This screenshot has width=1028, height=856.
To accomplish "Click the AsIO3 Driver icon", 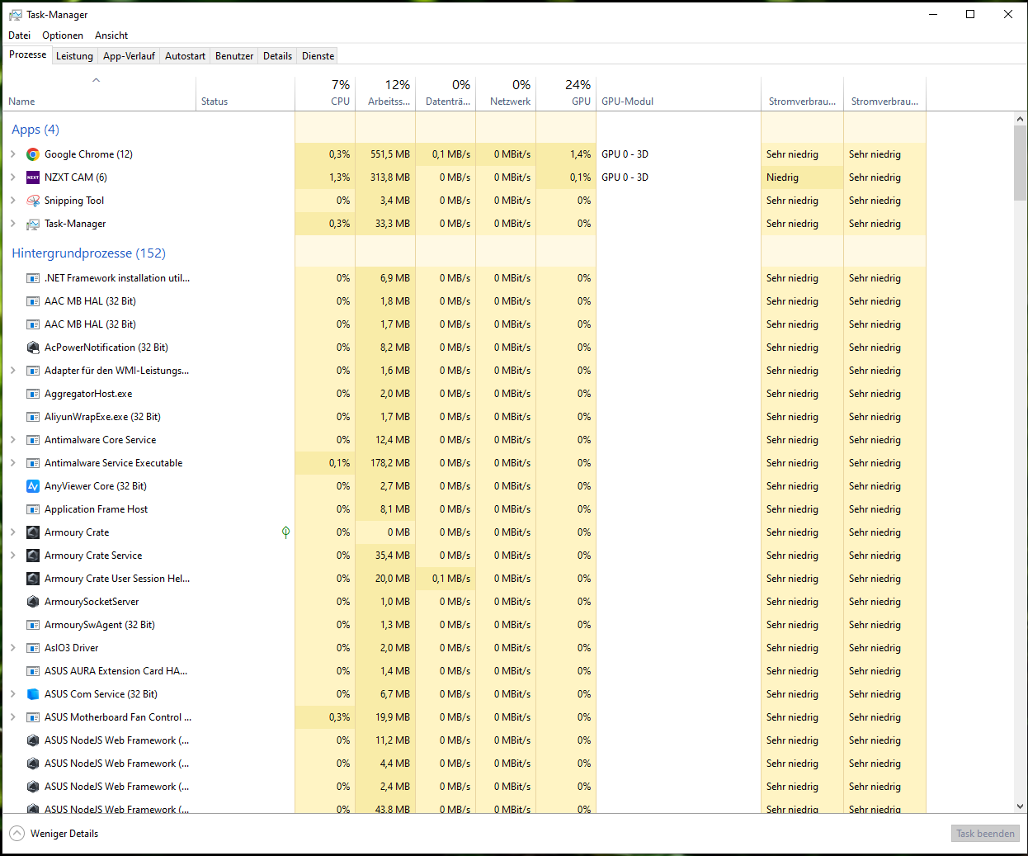I will pos(33,648).
